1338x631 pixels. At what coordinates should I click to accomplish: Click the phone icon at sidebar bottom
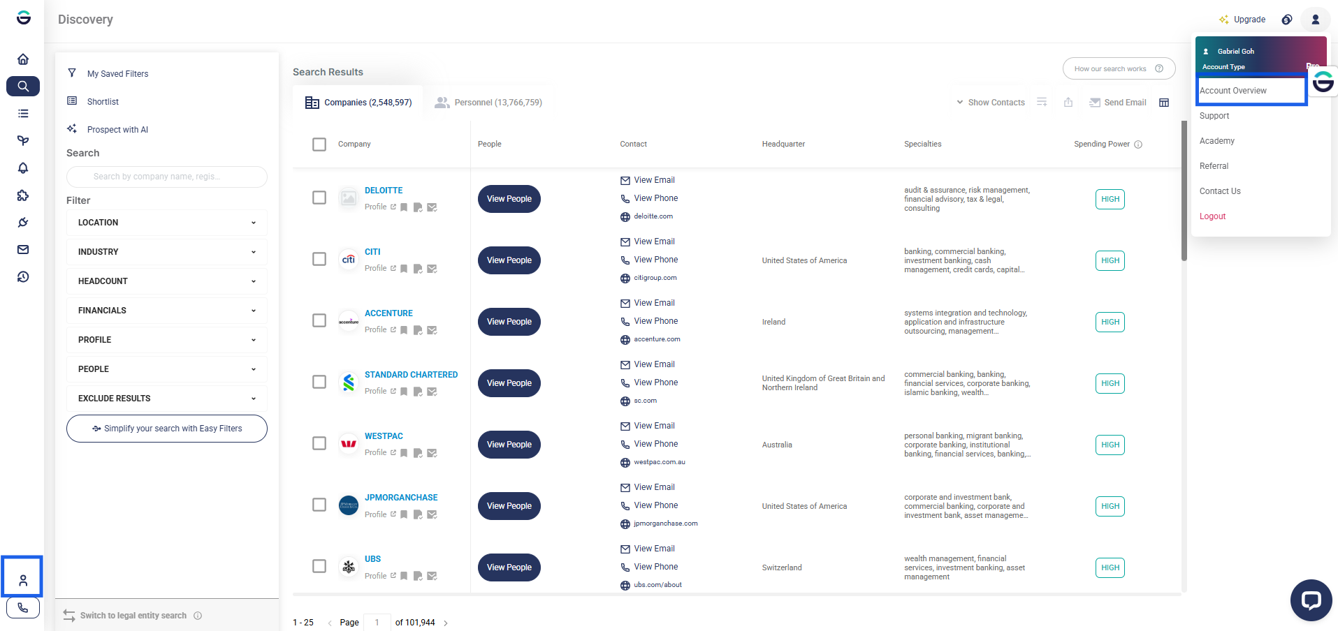pyautogui.click(x=23, y=608)
